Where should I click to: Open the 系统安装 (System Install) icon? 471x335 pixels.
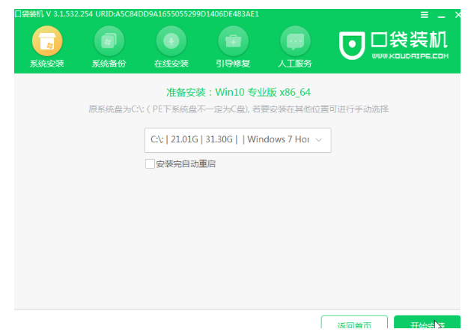[x=46, y=40]
